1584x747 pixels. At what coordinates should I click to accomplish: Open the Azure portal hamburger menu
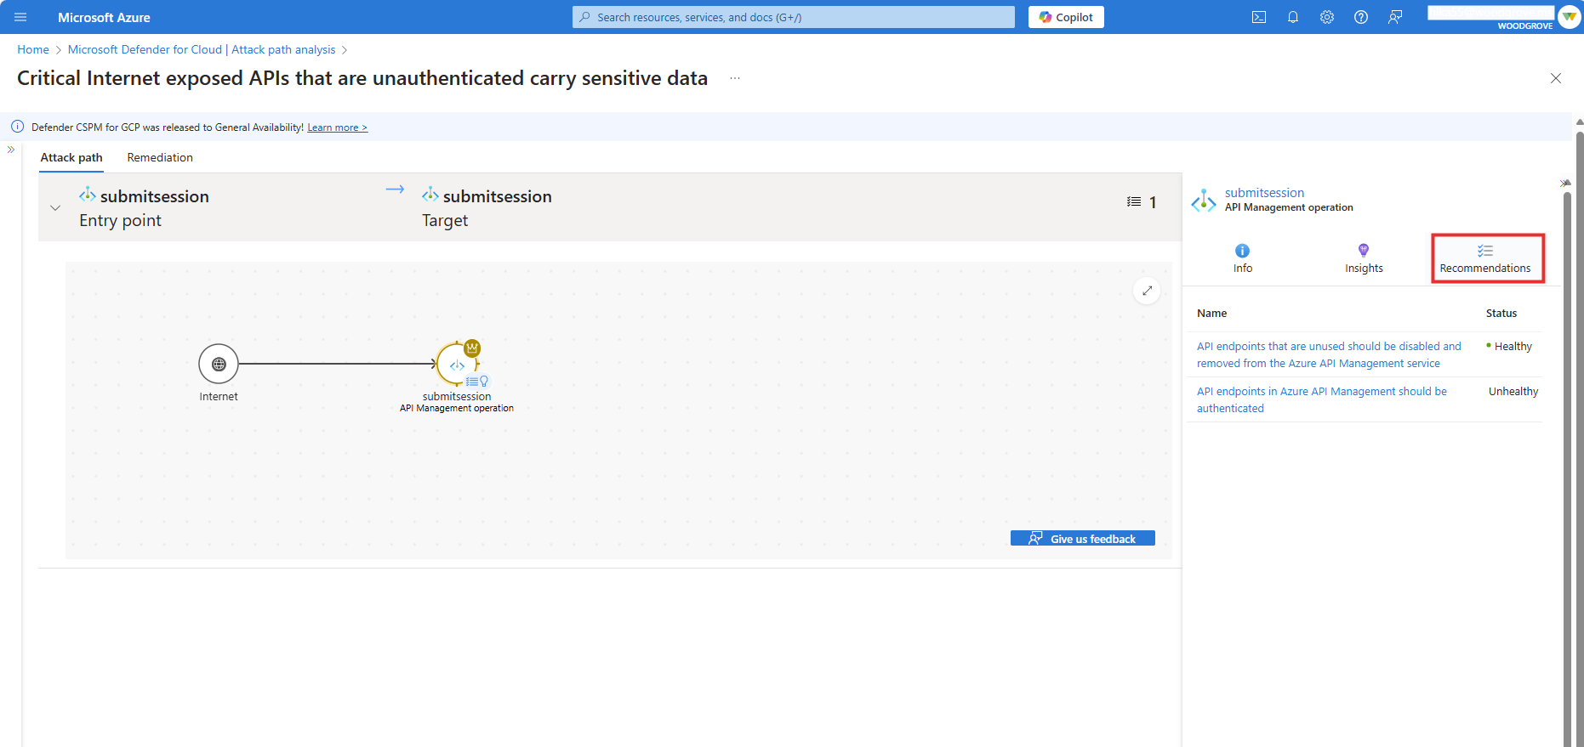[20, 17]
